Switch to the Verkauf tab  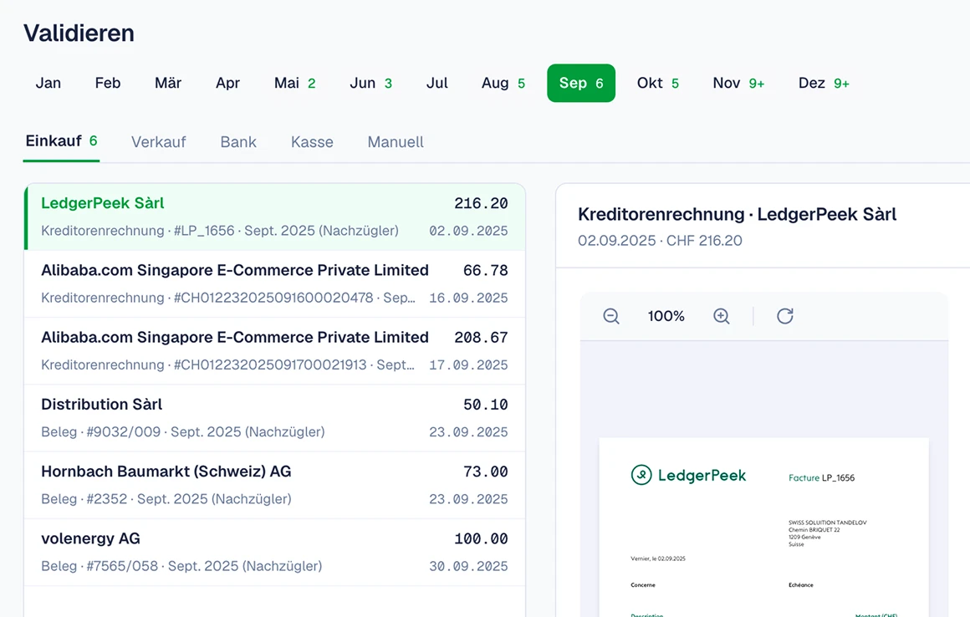coord(158,142)
